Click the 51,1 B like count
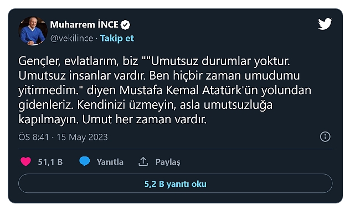The image size is (355, 210). coord(50,162)
